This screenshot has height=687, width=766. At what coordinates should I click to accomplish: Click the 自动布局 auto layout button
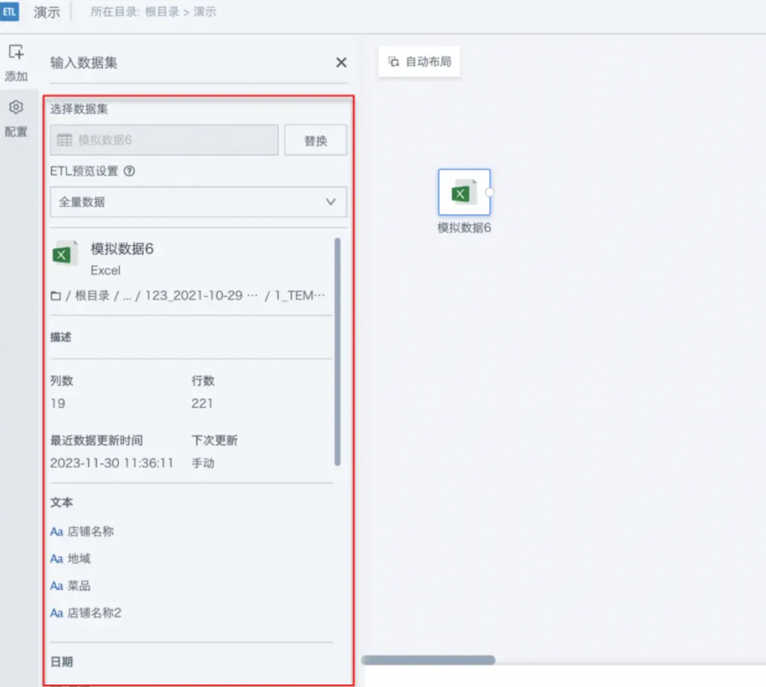pyautogui.click(x=420, y=62)
